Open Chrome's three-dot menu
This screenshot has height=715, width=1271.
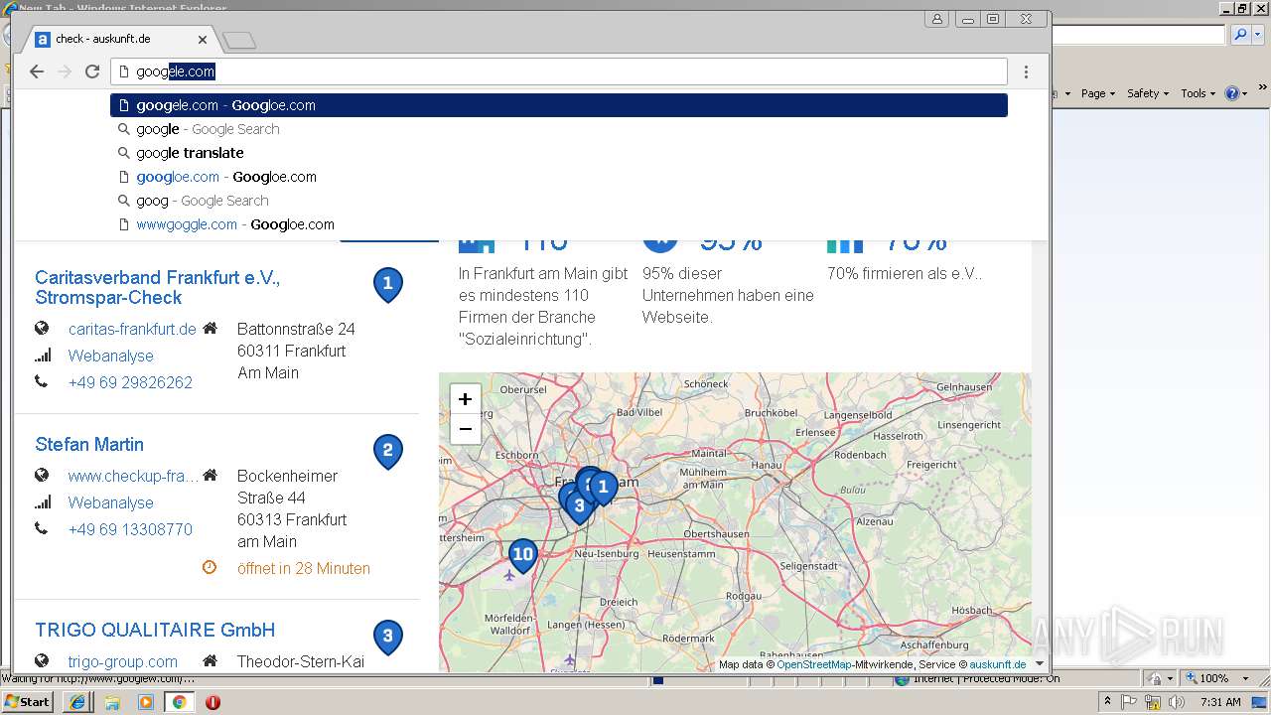pos(1026,71)
